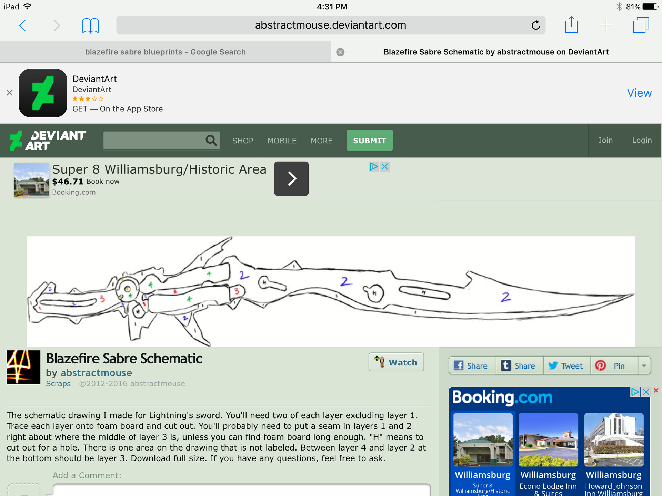662x496 pixels.
Task: Reload the page with the refresh icon
Action: (535, 25)
